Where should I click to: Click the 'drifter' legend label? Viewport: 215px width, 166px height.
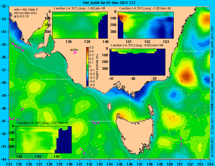[74, 50]
